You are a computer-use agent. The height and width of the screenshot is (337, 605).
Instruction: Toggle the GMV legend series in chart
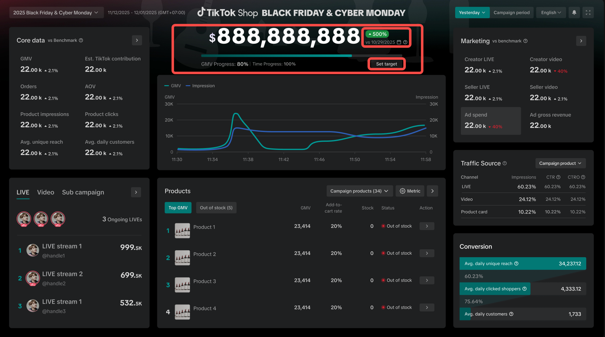(173, 86)
